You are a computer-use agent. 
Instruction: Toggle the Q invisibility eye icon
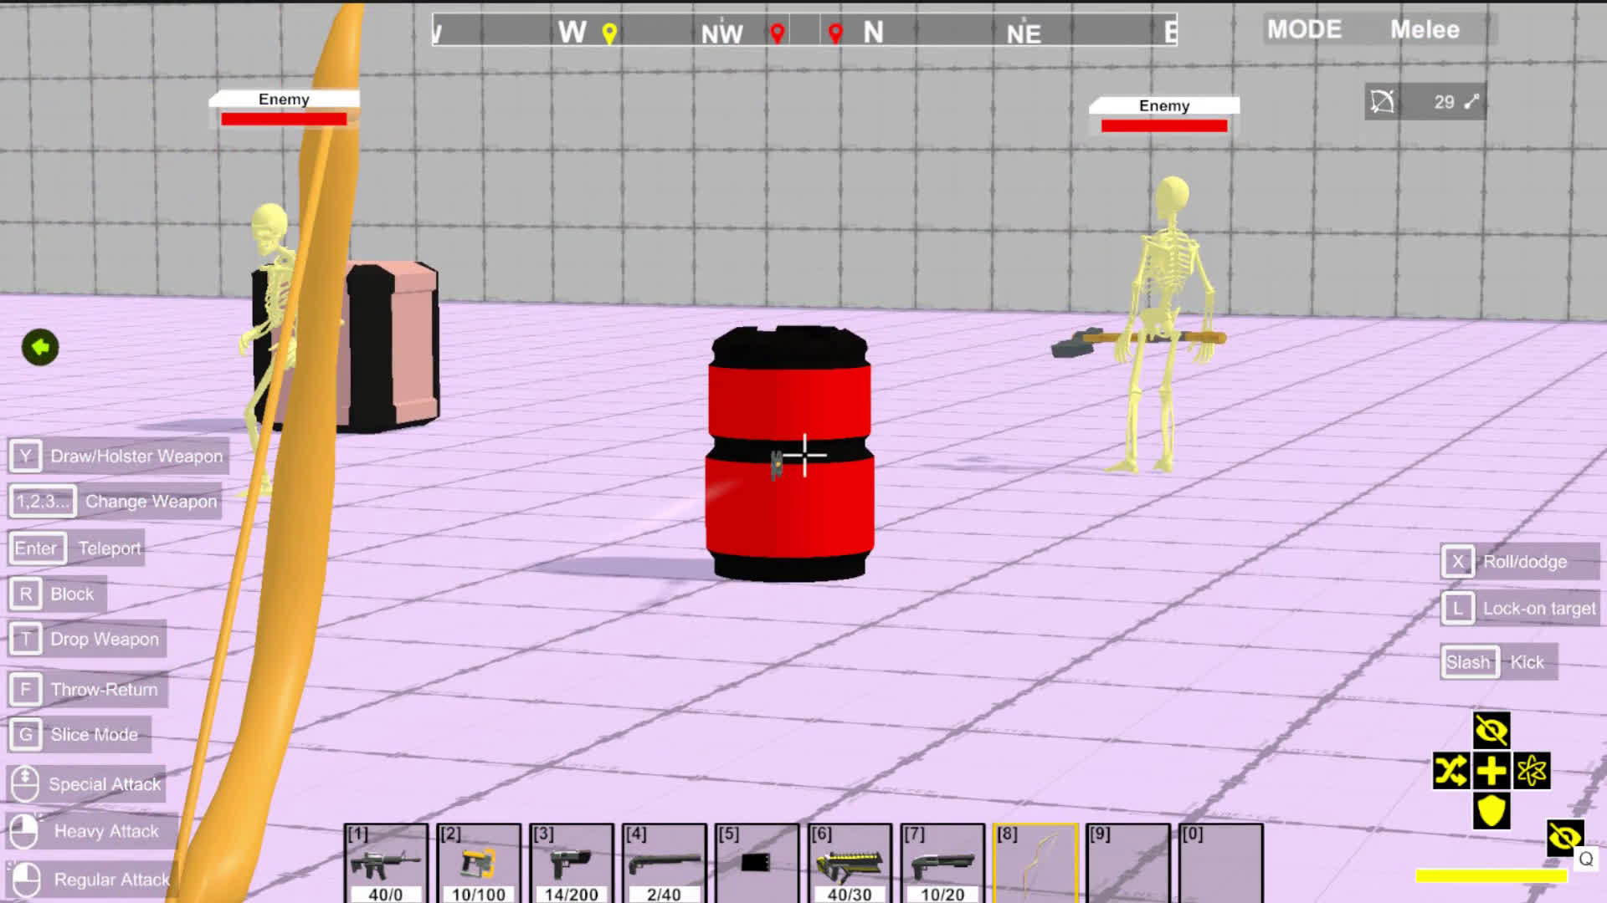[x=1564, y=837]
